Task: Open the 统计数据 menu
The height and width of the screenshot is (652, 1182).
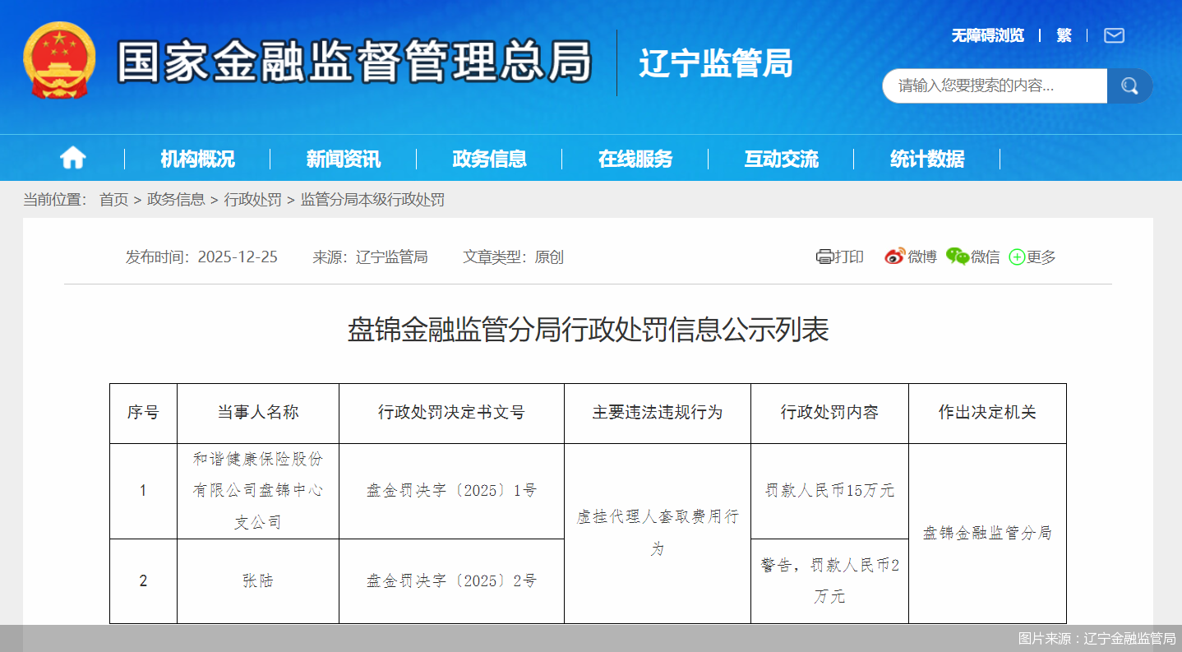Action: pos(925,159)
